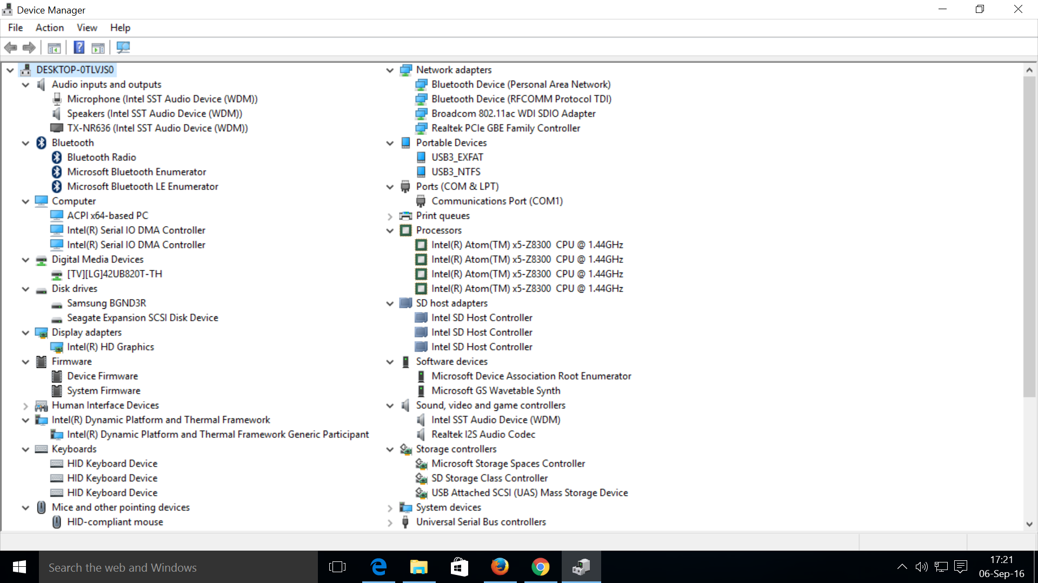Click the vertical scrollbar down arrow

coord(1029,524)
